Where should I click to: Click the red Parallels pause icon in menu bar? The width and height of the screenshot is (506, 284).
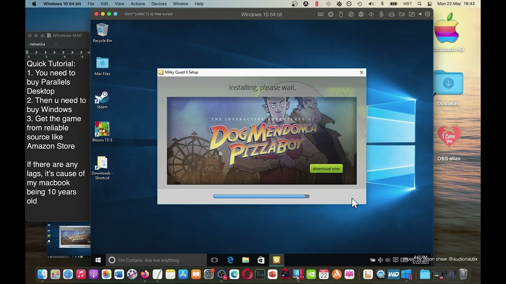click(x=317, y=4)
